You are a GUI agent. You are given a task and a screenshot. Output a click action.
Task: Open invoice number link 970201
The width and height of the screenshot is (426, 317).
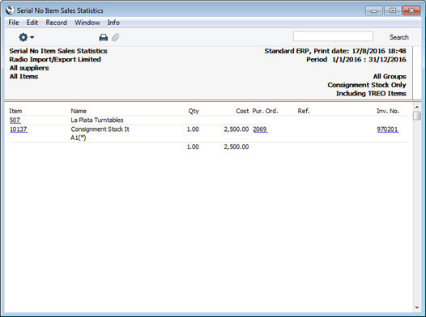click(388, 129)
